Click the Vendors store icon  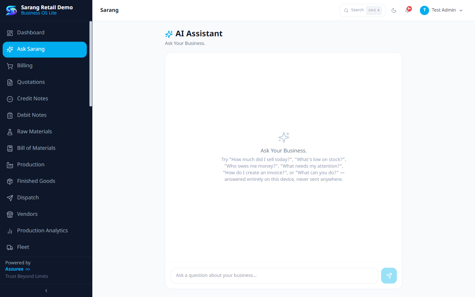[10, 214]
